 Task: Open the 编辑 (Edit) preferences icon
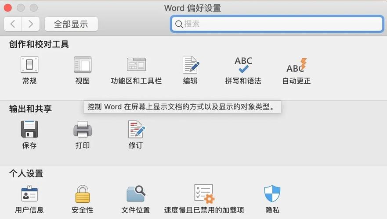191,65
